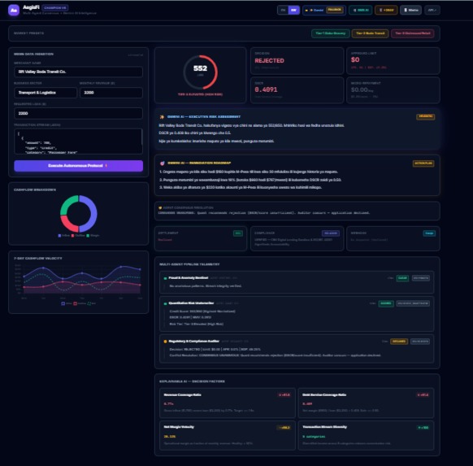Click the Revenue Coverage Ratio factor card
This screenshot has height=466, width=473.
pos(228,403)
